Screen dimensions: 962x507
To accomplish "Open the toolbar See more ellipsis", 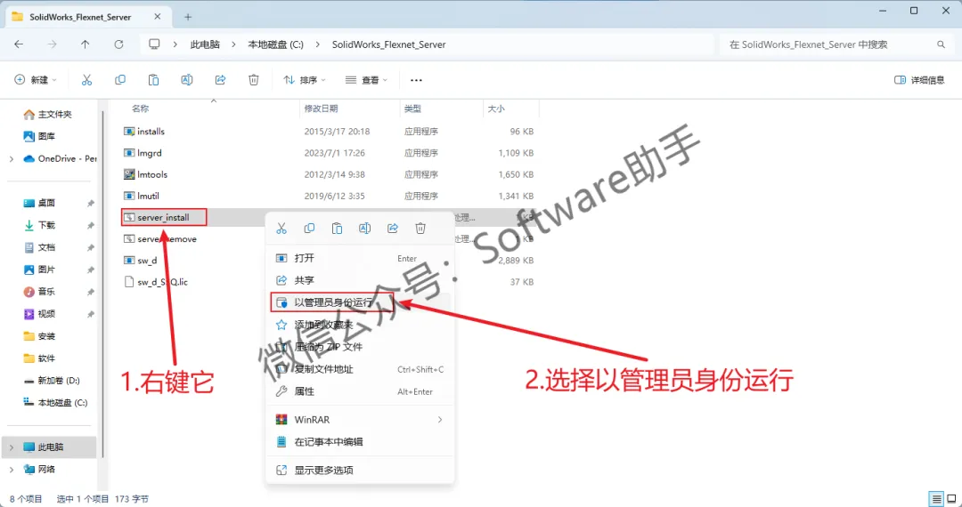I will click(x=417, y=79).
